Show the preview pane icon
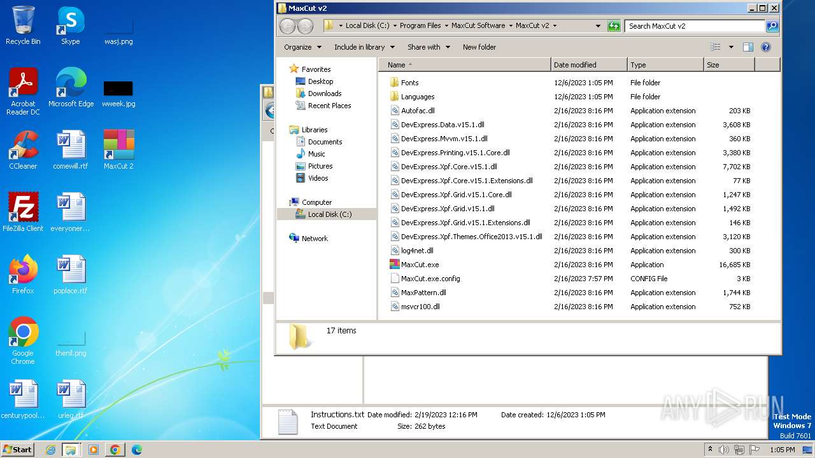Image resolution: width=815 pixels, height=458 pixels. pyautogui.click(x=748, y=47)
